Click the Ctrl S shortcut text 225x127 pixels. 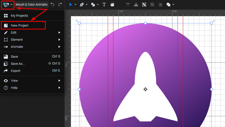56,56
